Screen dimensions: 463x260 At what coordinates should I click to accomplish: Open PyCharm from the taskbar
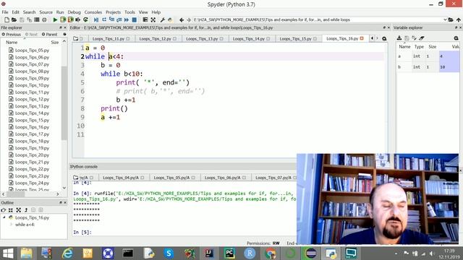[229, 253]
